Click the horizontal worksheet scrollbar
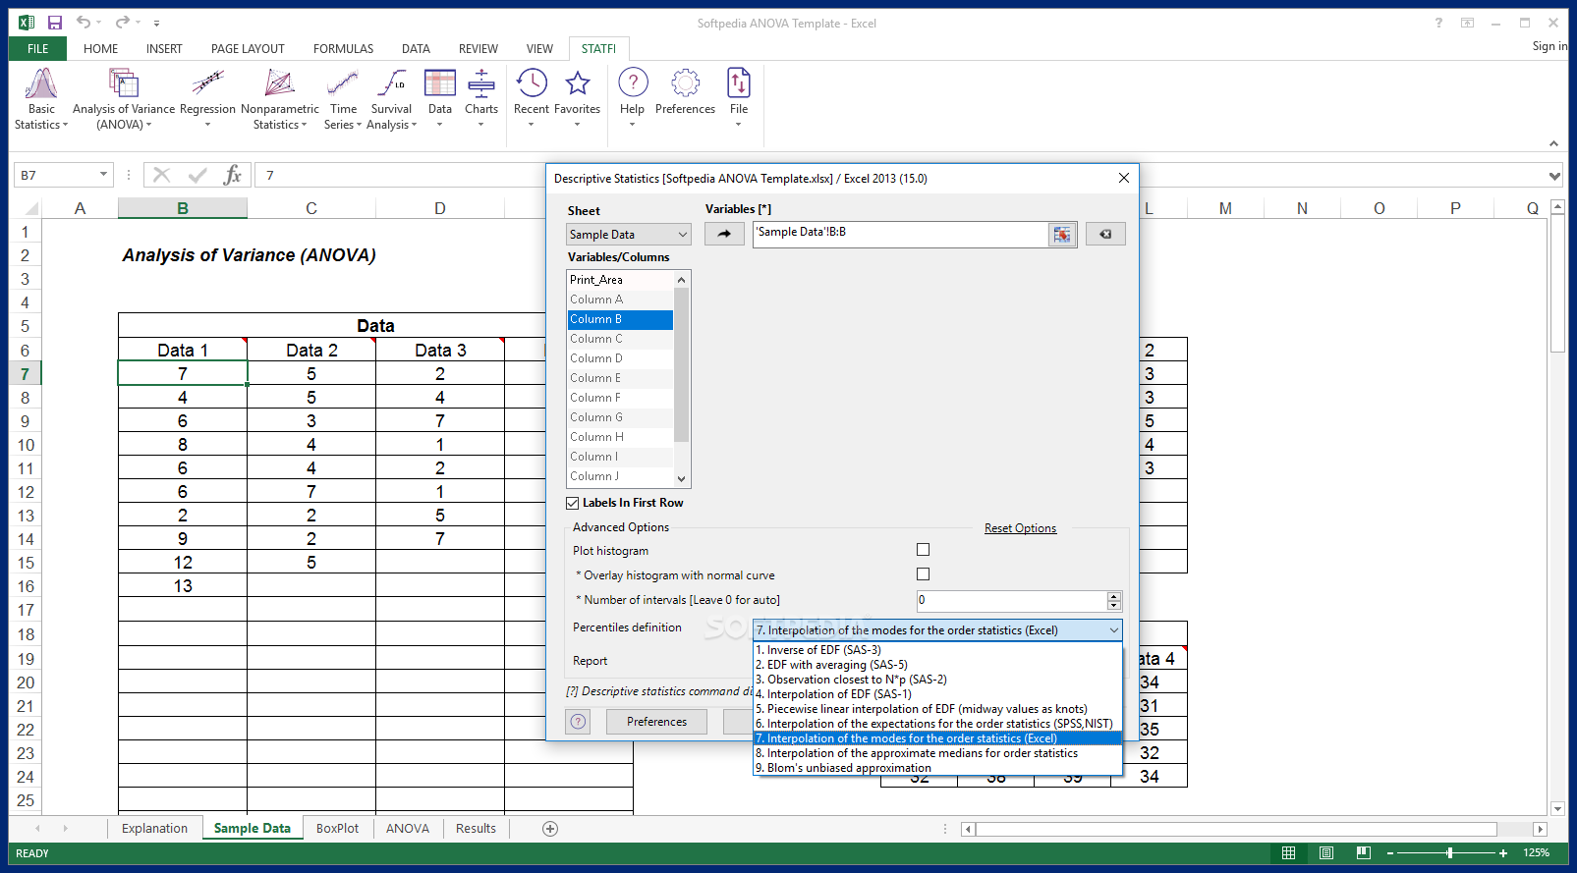This screenshot has width=1577, height=873. (x=1236, y=830)
